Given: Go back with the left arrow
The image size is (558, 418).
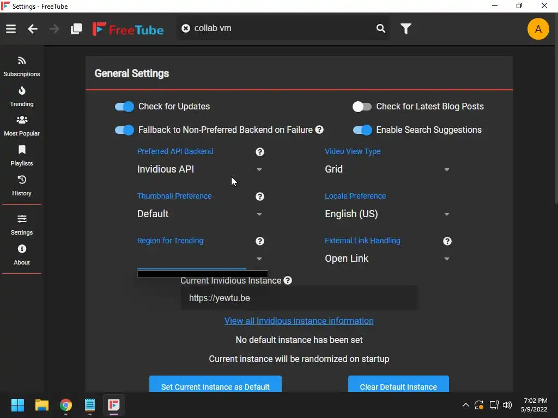Looking at the screenshot, I should [x=33, y=29].
